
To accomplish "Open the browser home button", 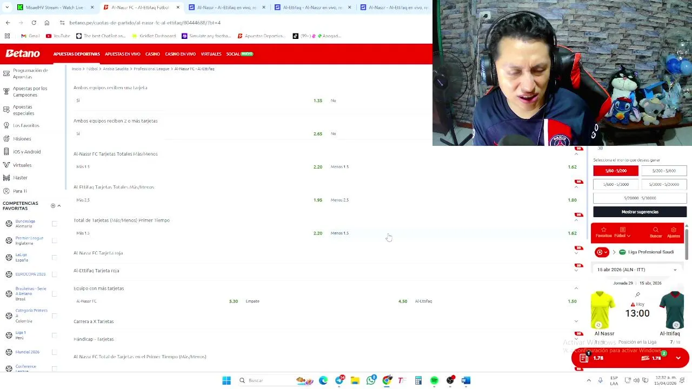I will tap(47, 23).
